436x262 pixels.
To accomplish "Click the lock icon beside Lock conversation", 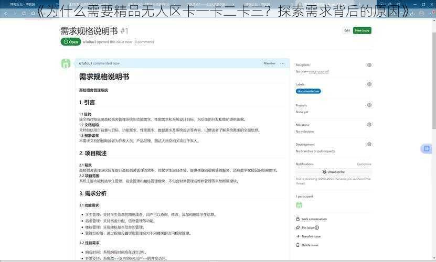I will tap(298, 219).
